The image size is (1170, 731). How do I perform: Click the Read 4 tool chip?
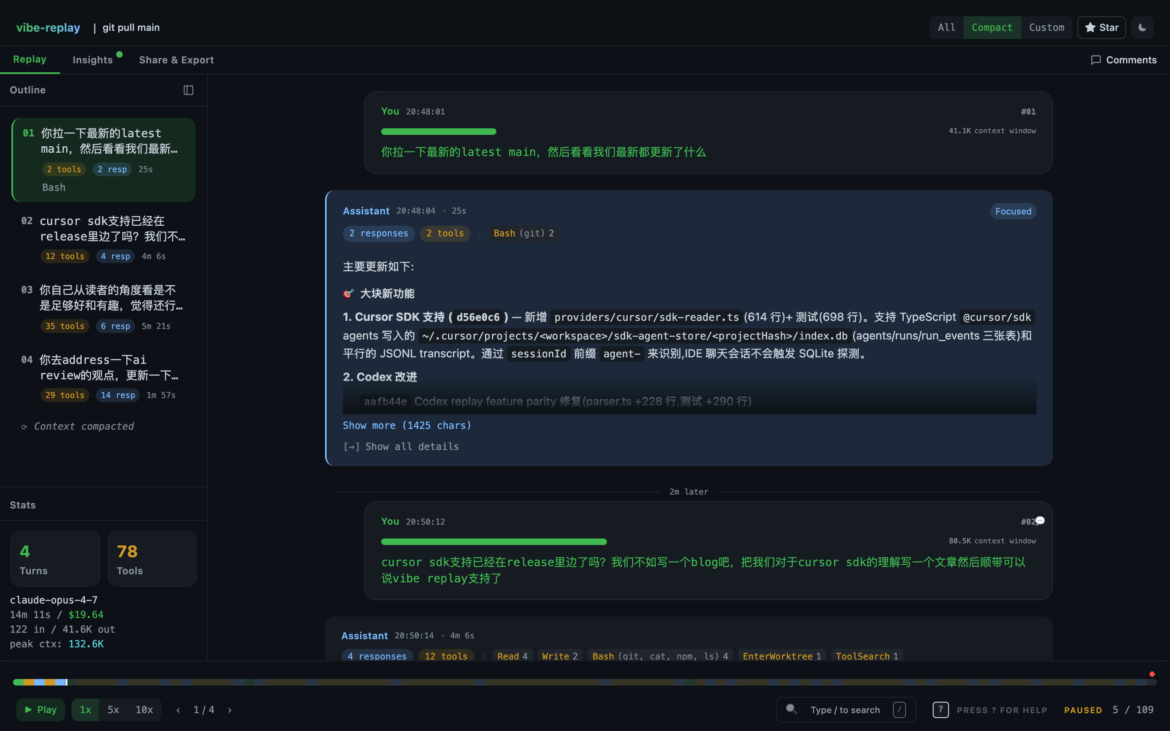tap(512, 655)
